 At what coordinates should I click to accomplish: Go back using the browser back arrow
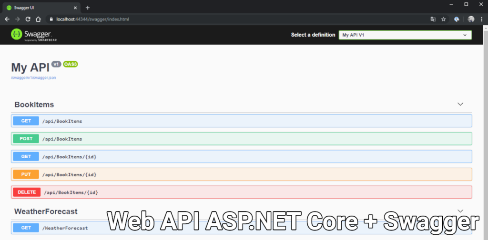coord(7,19)
